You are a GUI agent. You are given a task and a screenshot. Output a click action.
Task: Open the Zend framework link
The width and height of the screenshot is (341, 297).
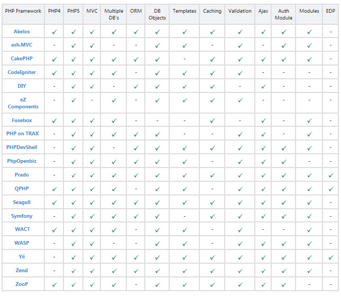22,271
